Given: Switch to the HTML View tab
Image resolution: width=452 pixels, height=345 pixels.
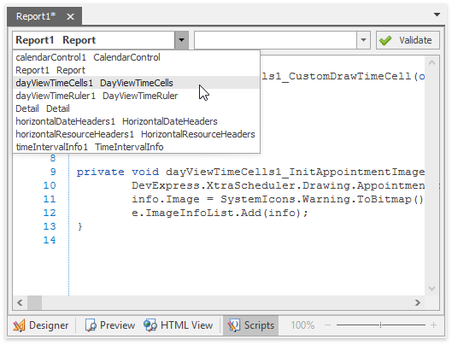Looking at the screenshot, I should pos(179,325).
